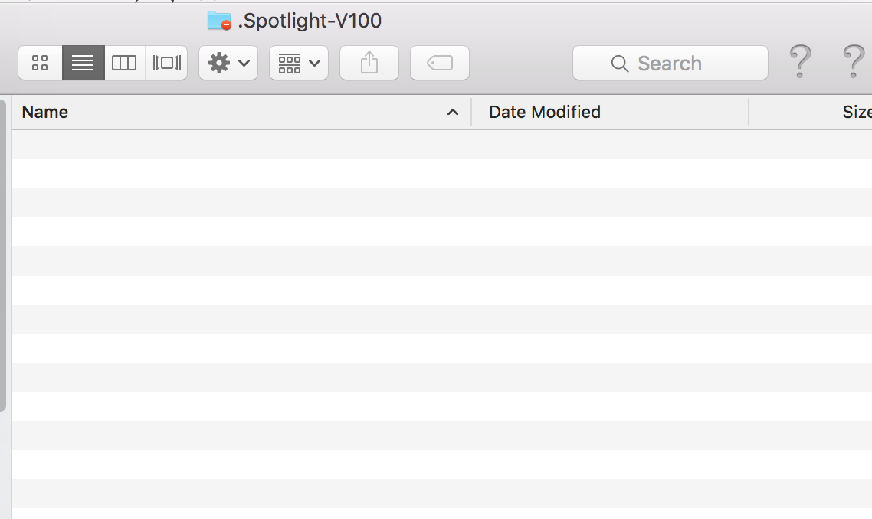
Task: Open the Action gear menu
Action: tap(228, 64)
